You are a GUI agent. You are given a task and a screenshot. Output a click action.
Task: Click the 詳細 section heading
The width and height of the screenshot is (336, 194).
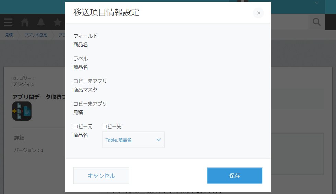19,138
